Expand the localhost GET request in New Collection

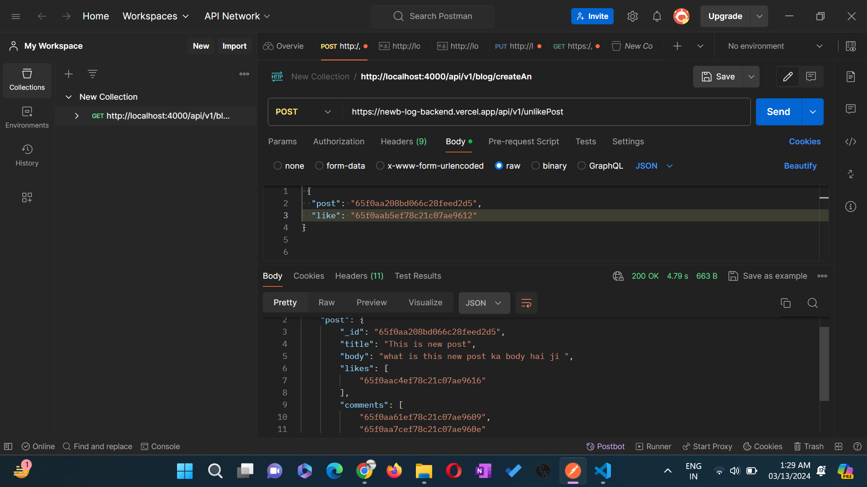(76, 116)
